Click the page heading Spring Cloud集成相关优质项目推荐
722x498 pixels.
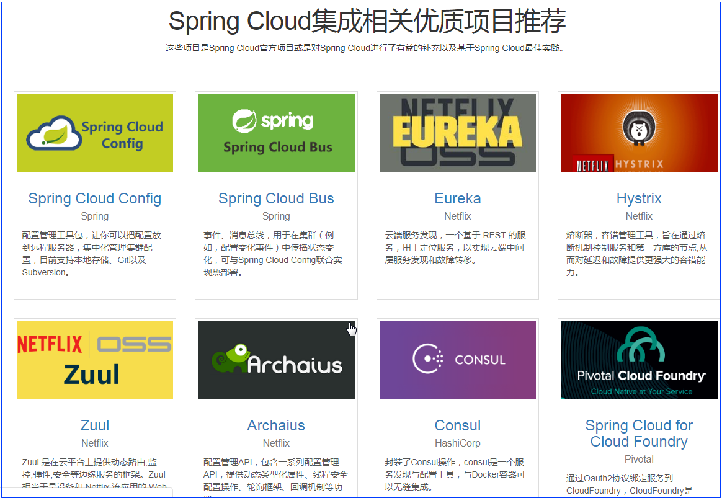367,22
